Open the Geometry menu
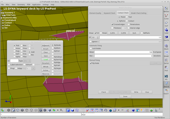 pos(21,5)
